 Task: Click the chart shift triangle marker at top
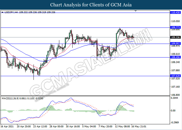click(x=135, y=11)
